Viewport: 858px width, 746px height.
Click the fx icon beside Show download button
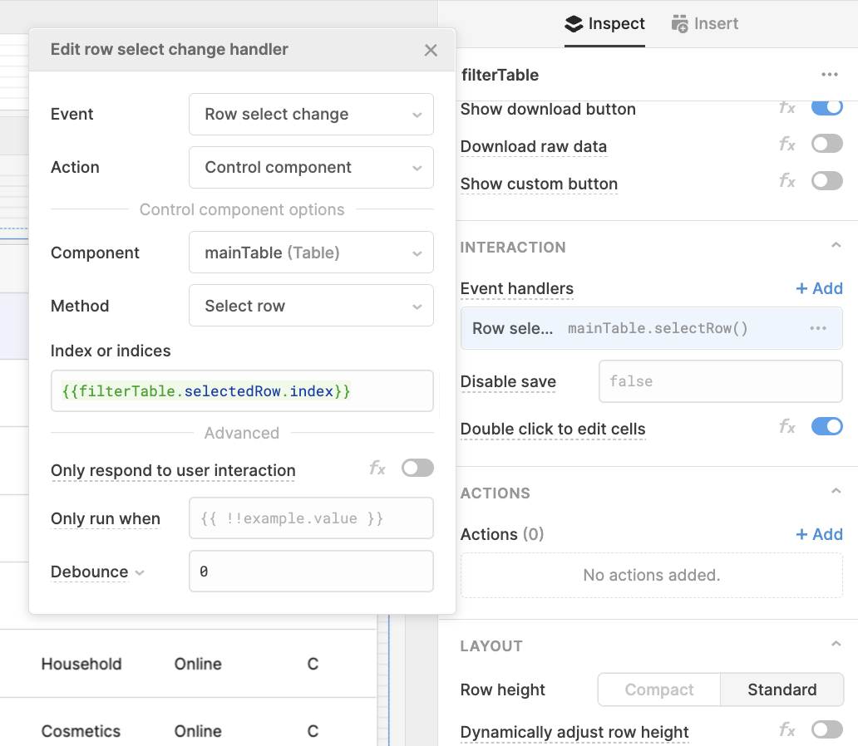coord(786,109)
